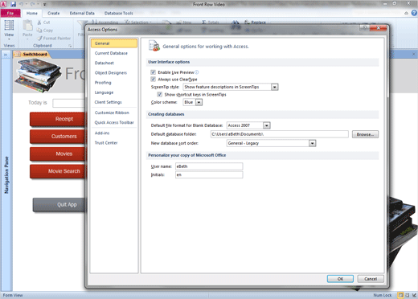The height and width of the screenshot is (299, 418).
Task: Click Browse for default database folder
Action: [365, 134]
